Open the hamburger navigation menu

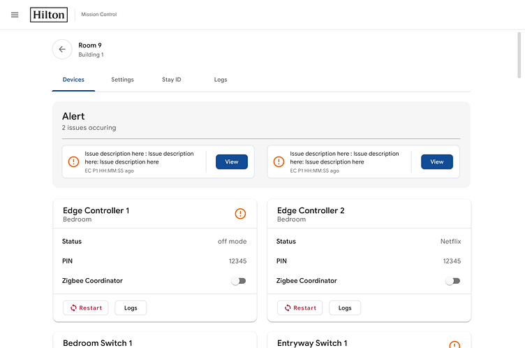click(x=15, y=15)
